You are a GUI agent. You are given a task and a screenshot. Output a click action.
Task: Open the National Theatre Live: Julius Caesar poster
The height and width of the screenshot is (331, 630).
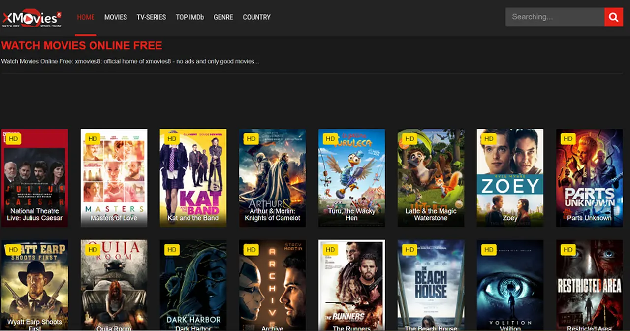[34, 178]
